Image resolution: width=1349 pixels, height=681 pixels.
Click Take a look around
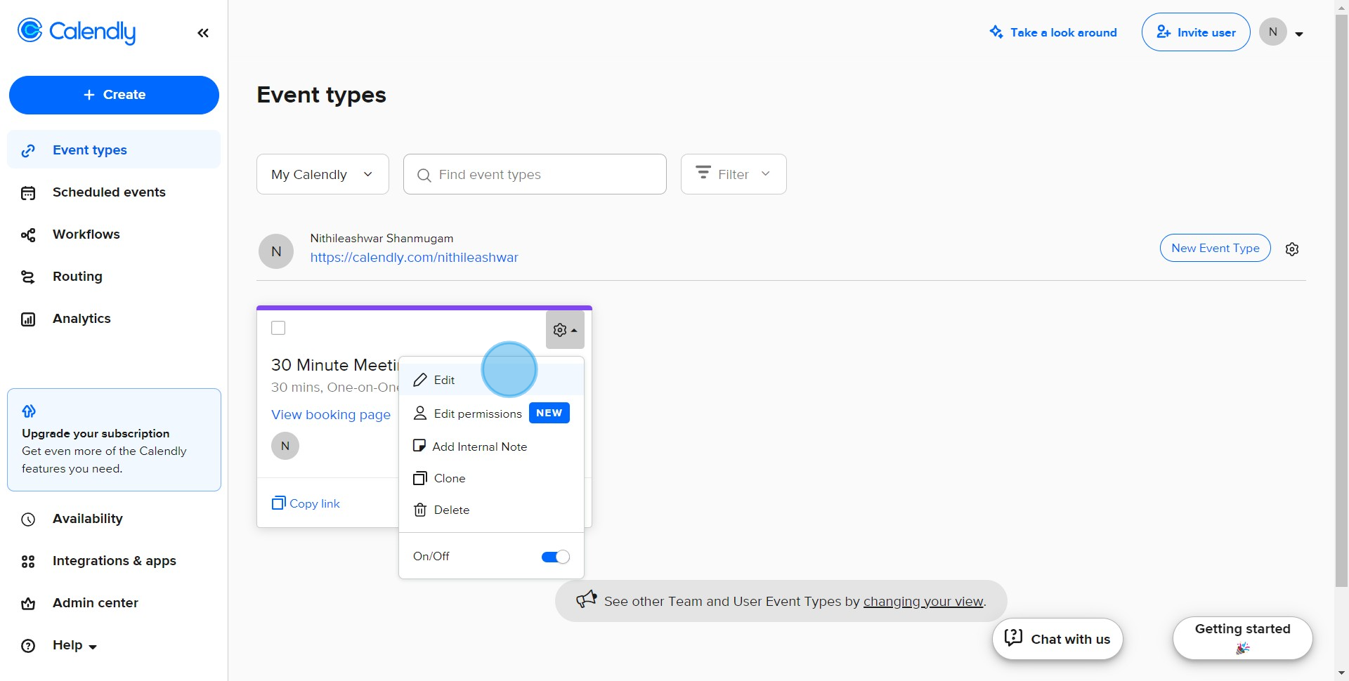(1053, 32)
